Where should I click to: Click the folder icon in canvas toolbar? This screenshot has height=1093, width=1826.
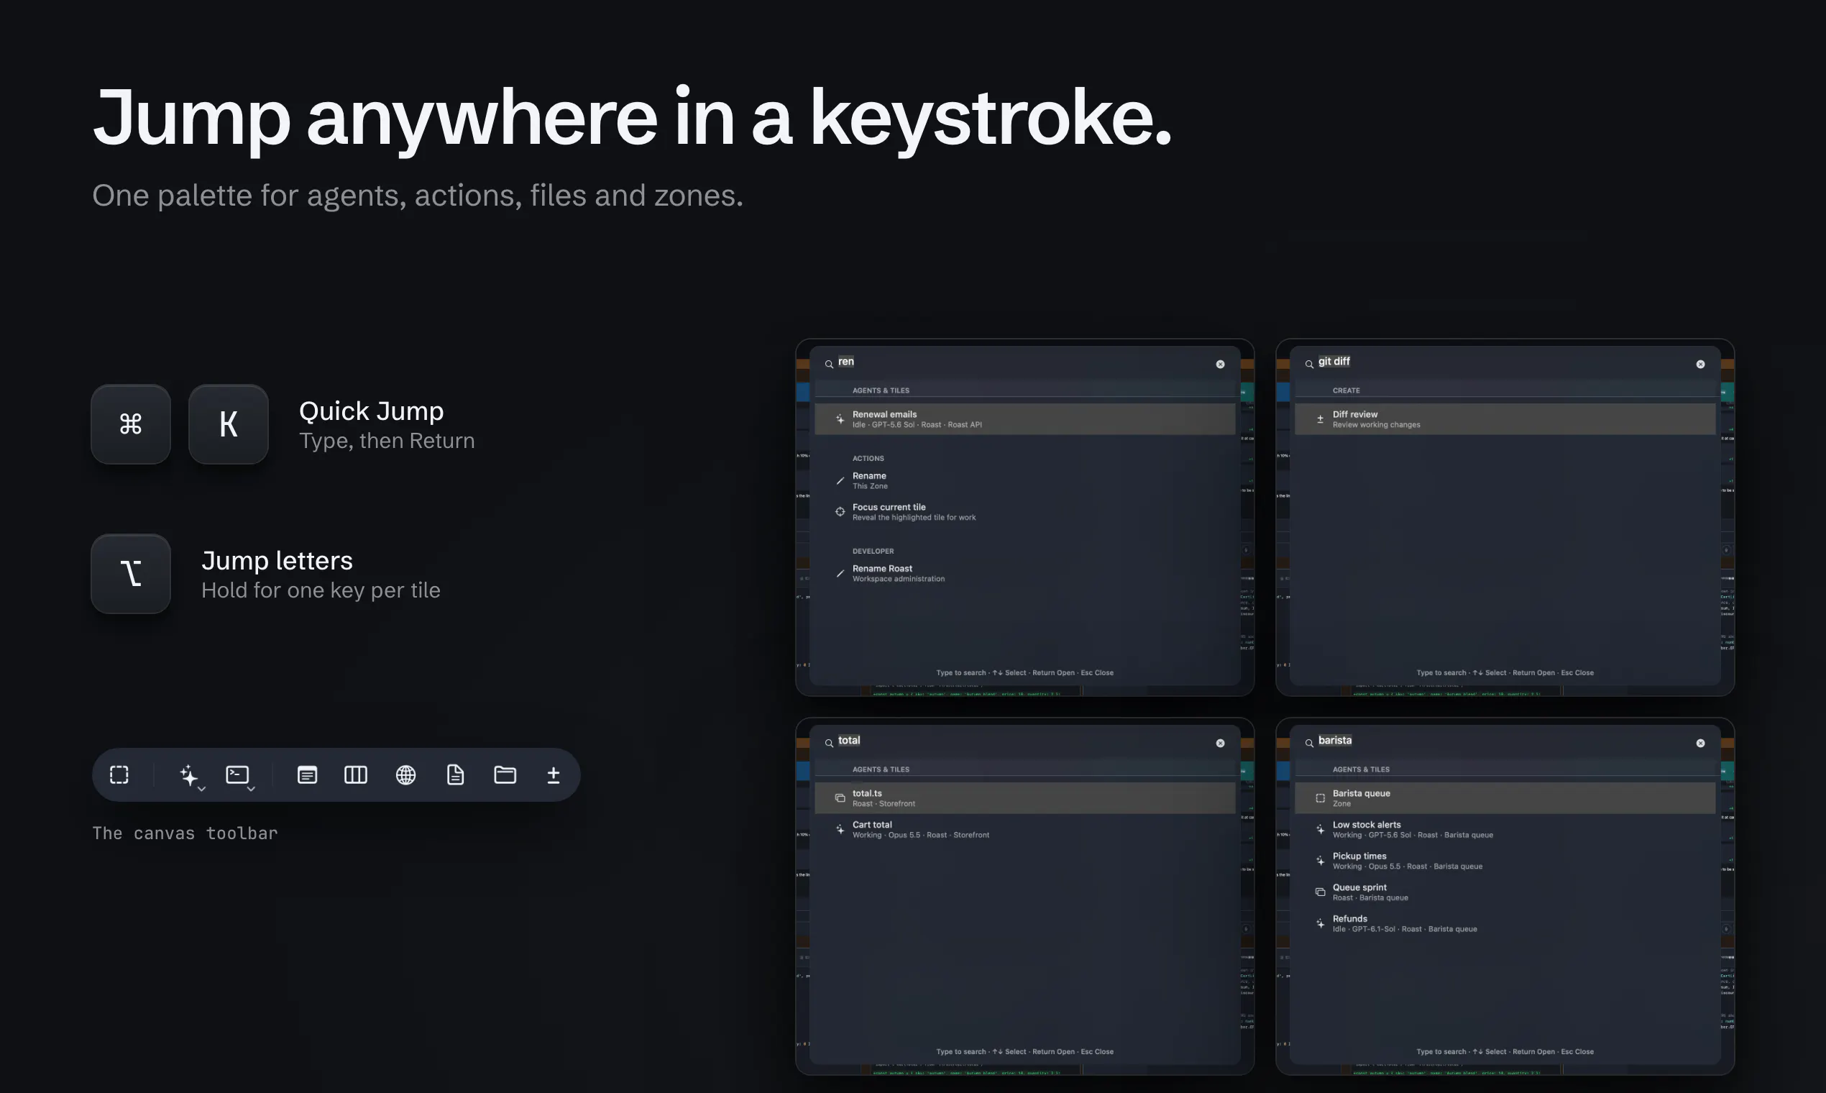[x=505, y=775]
